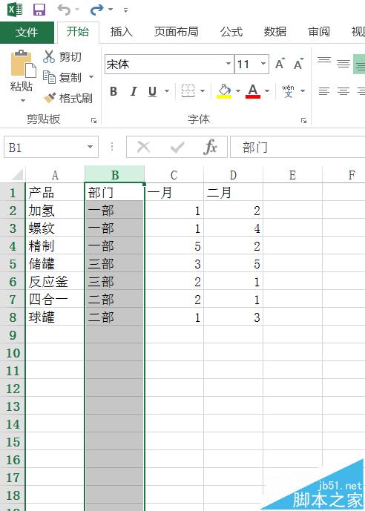
Task: Click the wén phonetic guide icon
Action: tap(288, 91)
